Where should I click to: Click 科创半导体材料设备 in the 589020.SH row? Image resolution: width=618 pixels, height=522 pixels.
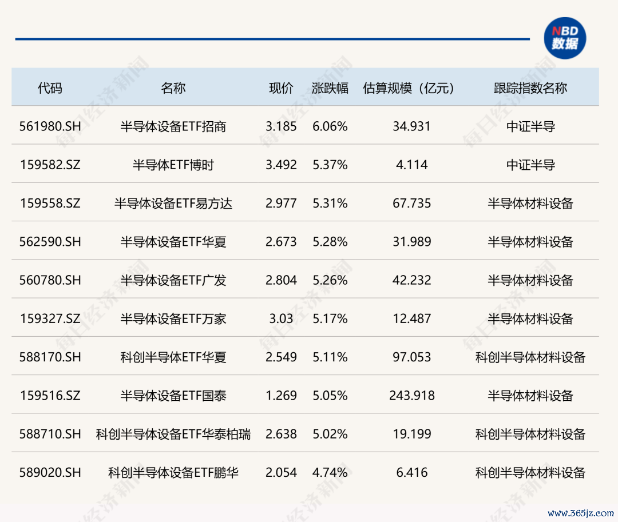point(530,472)
